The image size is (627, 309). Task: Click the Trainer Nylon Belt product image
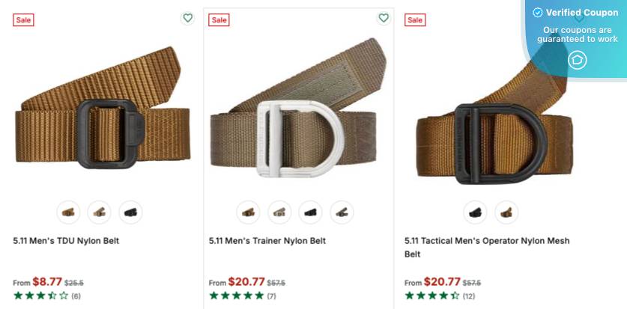(x=298, y=108)
